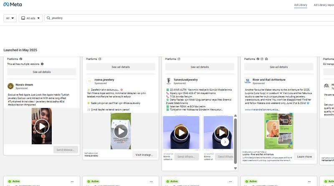The image size is (334, 186).
Task: Click Learn more on River and Rail ad
Action: pyautogui.click(x=304, y=157)
